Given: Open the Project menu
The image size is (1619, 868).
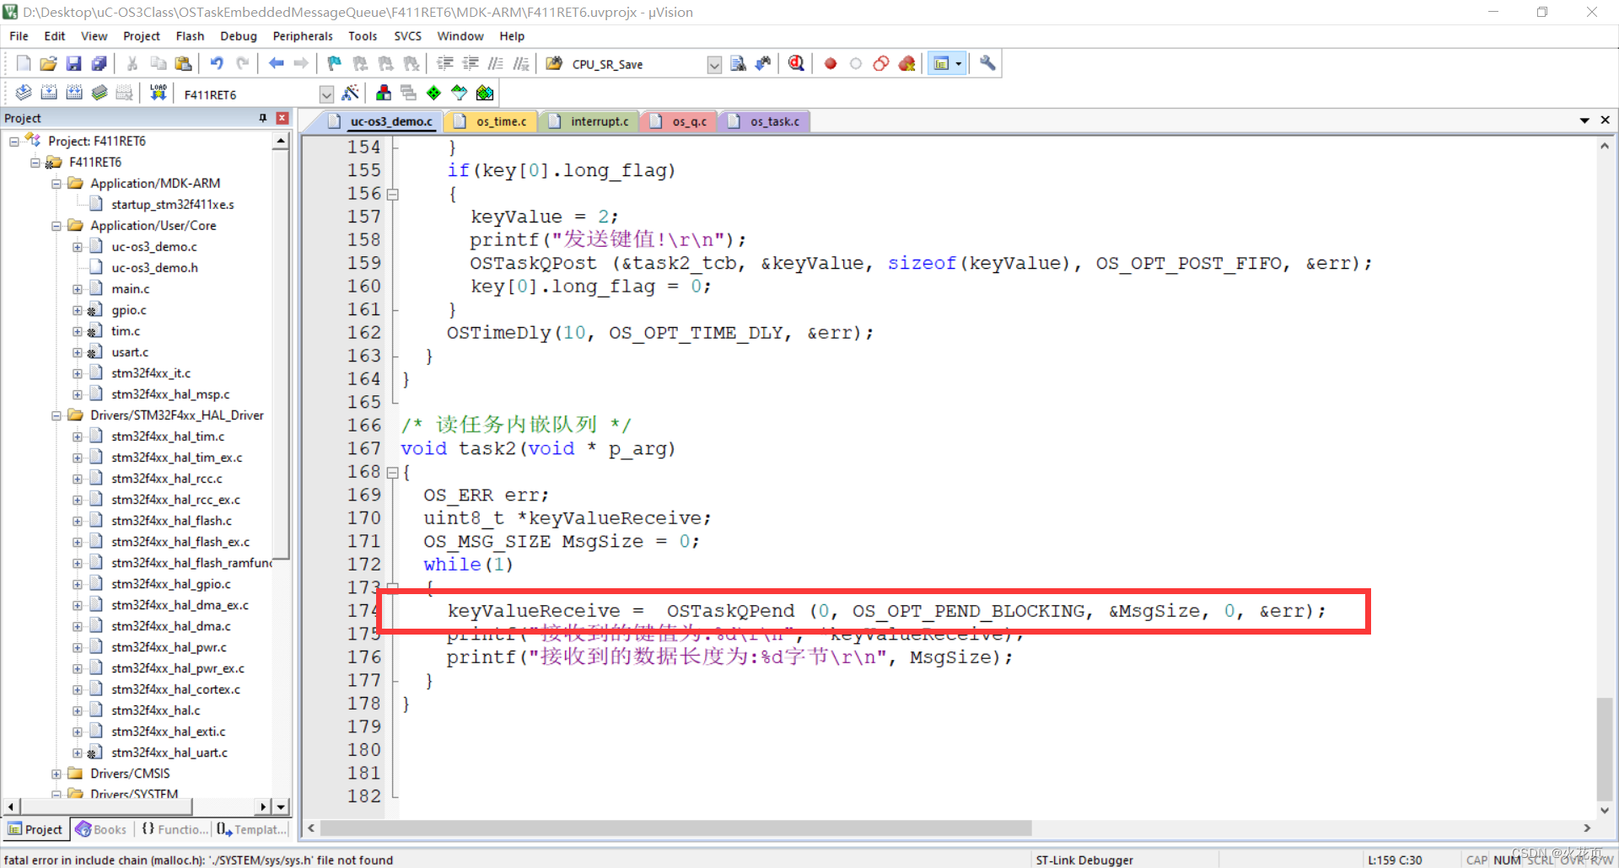Looking at the screenshot, I should (141, 36).
